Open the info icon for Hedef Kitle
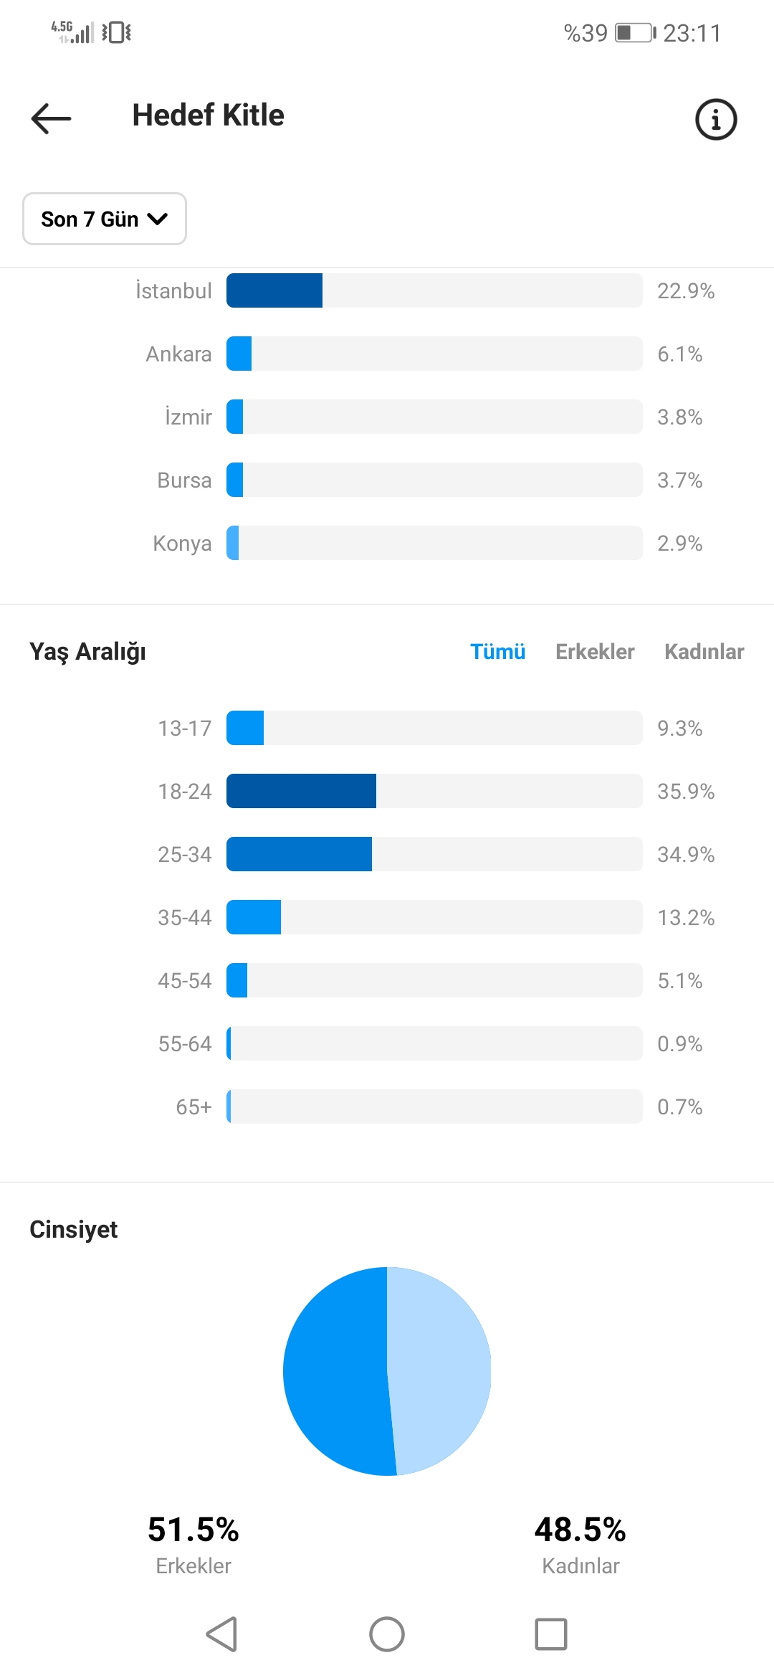The width and height of the screenshot is (774, 1678). coord(716,119)
